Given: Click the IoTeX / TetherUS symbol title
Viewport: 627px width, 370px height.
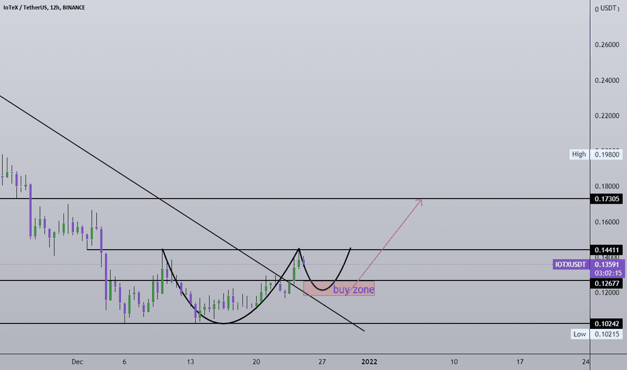Looking at the screenshot, I should [44, 7].
